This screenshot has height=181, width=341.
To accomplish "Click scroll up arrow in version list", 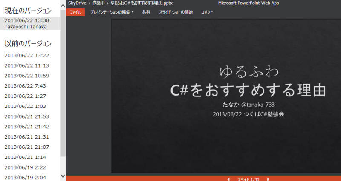I will click(x=63, y=6).
